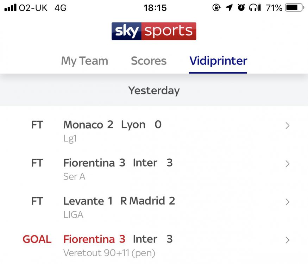
Task: Open the FT Fiorentina Inter chevron arrow
Action: [287, 163]
